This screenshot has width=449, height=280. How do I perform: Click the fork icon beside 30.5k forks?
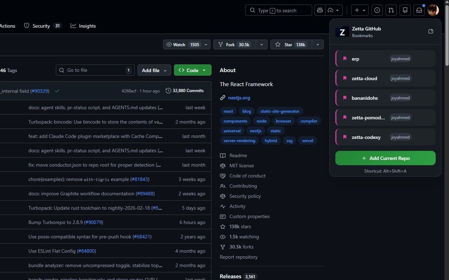pyautogui.click(x=222, y=247)
